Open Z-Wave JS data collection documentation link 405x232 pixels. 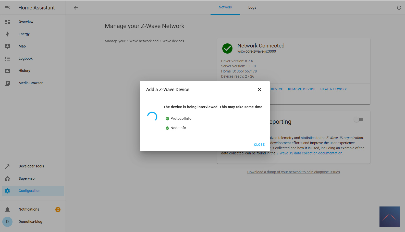(309, 153)
